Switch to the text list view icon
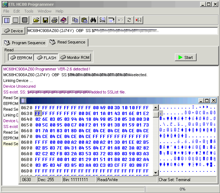220x193 pixels. point(16,20)
